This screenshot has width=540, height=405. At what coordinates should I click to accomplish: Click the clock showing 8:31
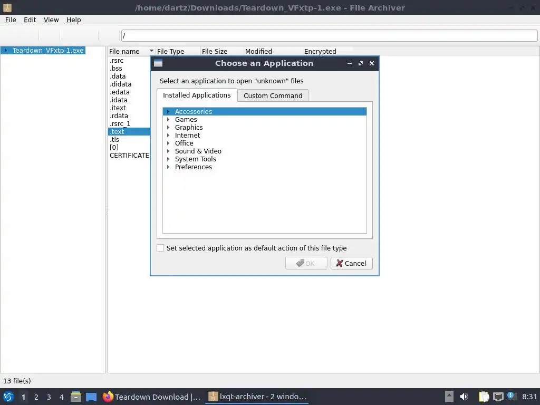click(x=529, y=397)
